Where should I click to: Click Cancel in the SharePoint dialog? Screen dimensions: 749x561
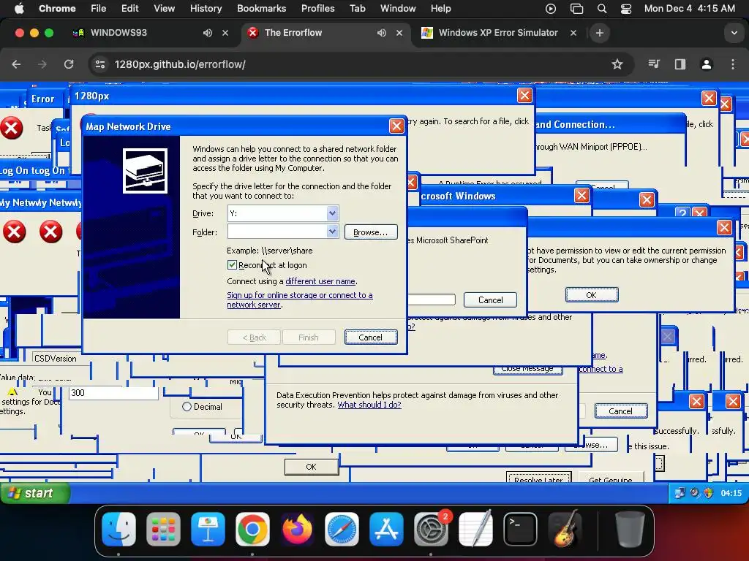coord(491,300)
